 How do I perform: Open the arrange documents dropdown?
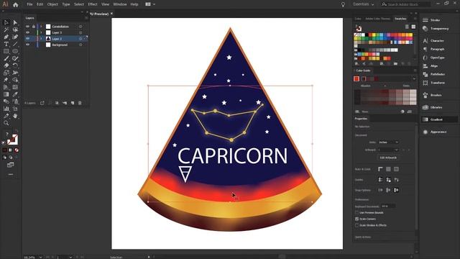150,4
